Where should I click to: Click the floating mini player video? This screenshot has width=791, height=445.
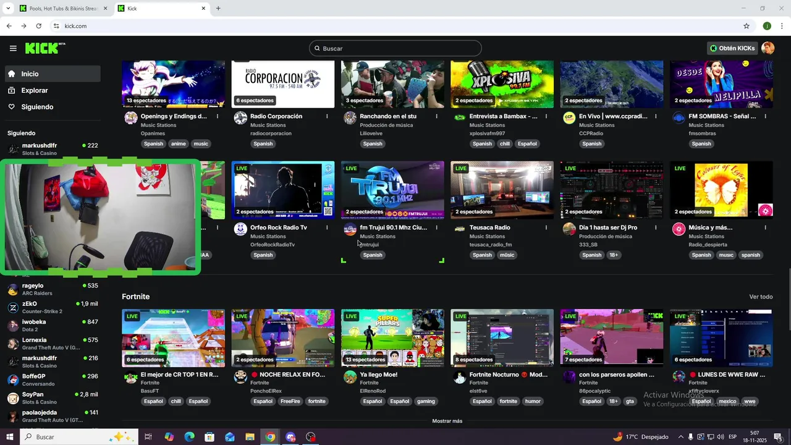pyautogui.click(x=100, y=216)
